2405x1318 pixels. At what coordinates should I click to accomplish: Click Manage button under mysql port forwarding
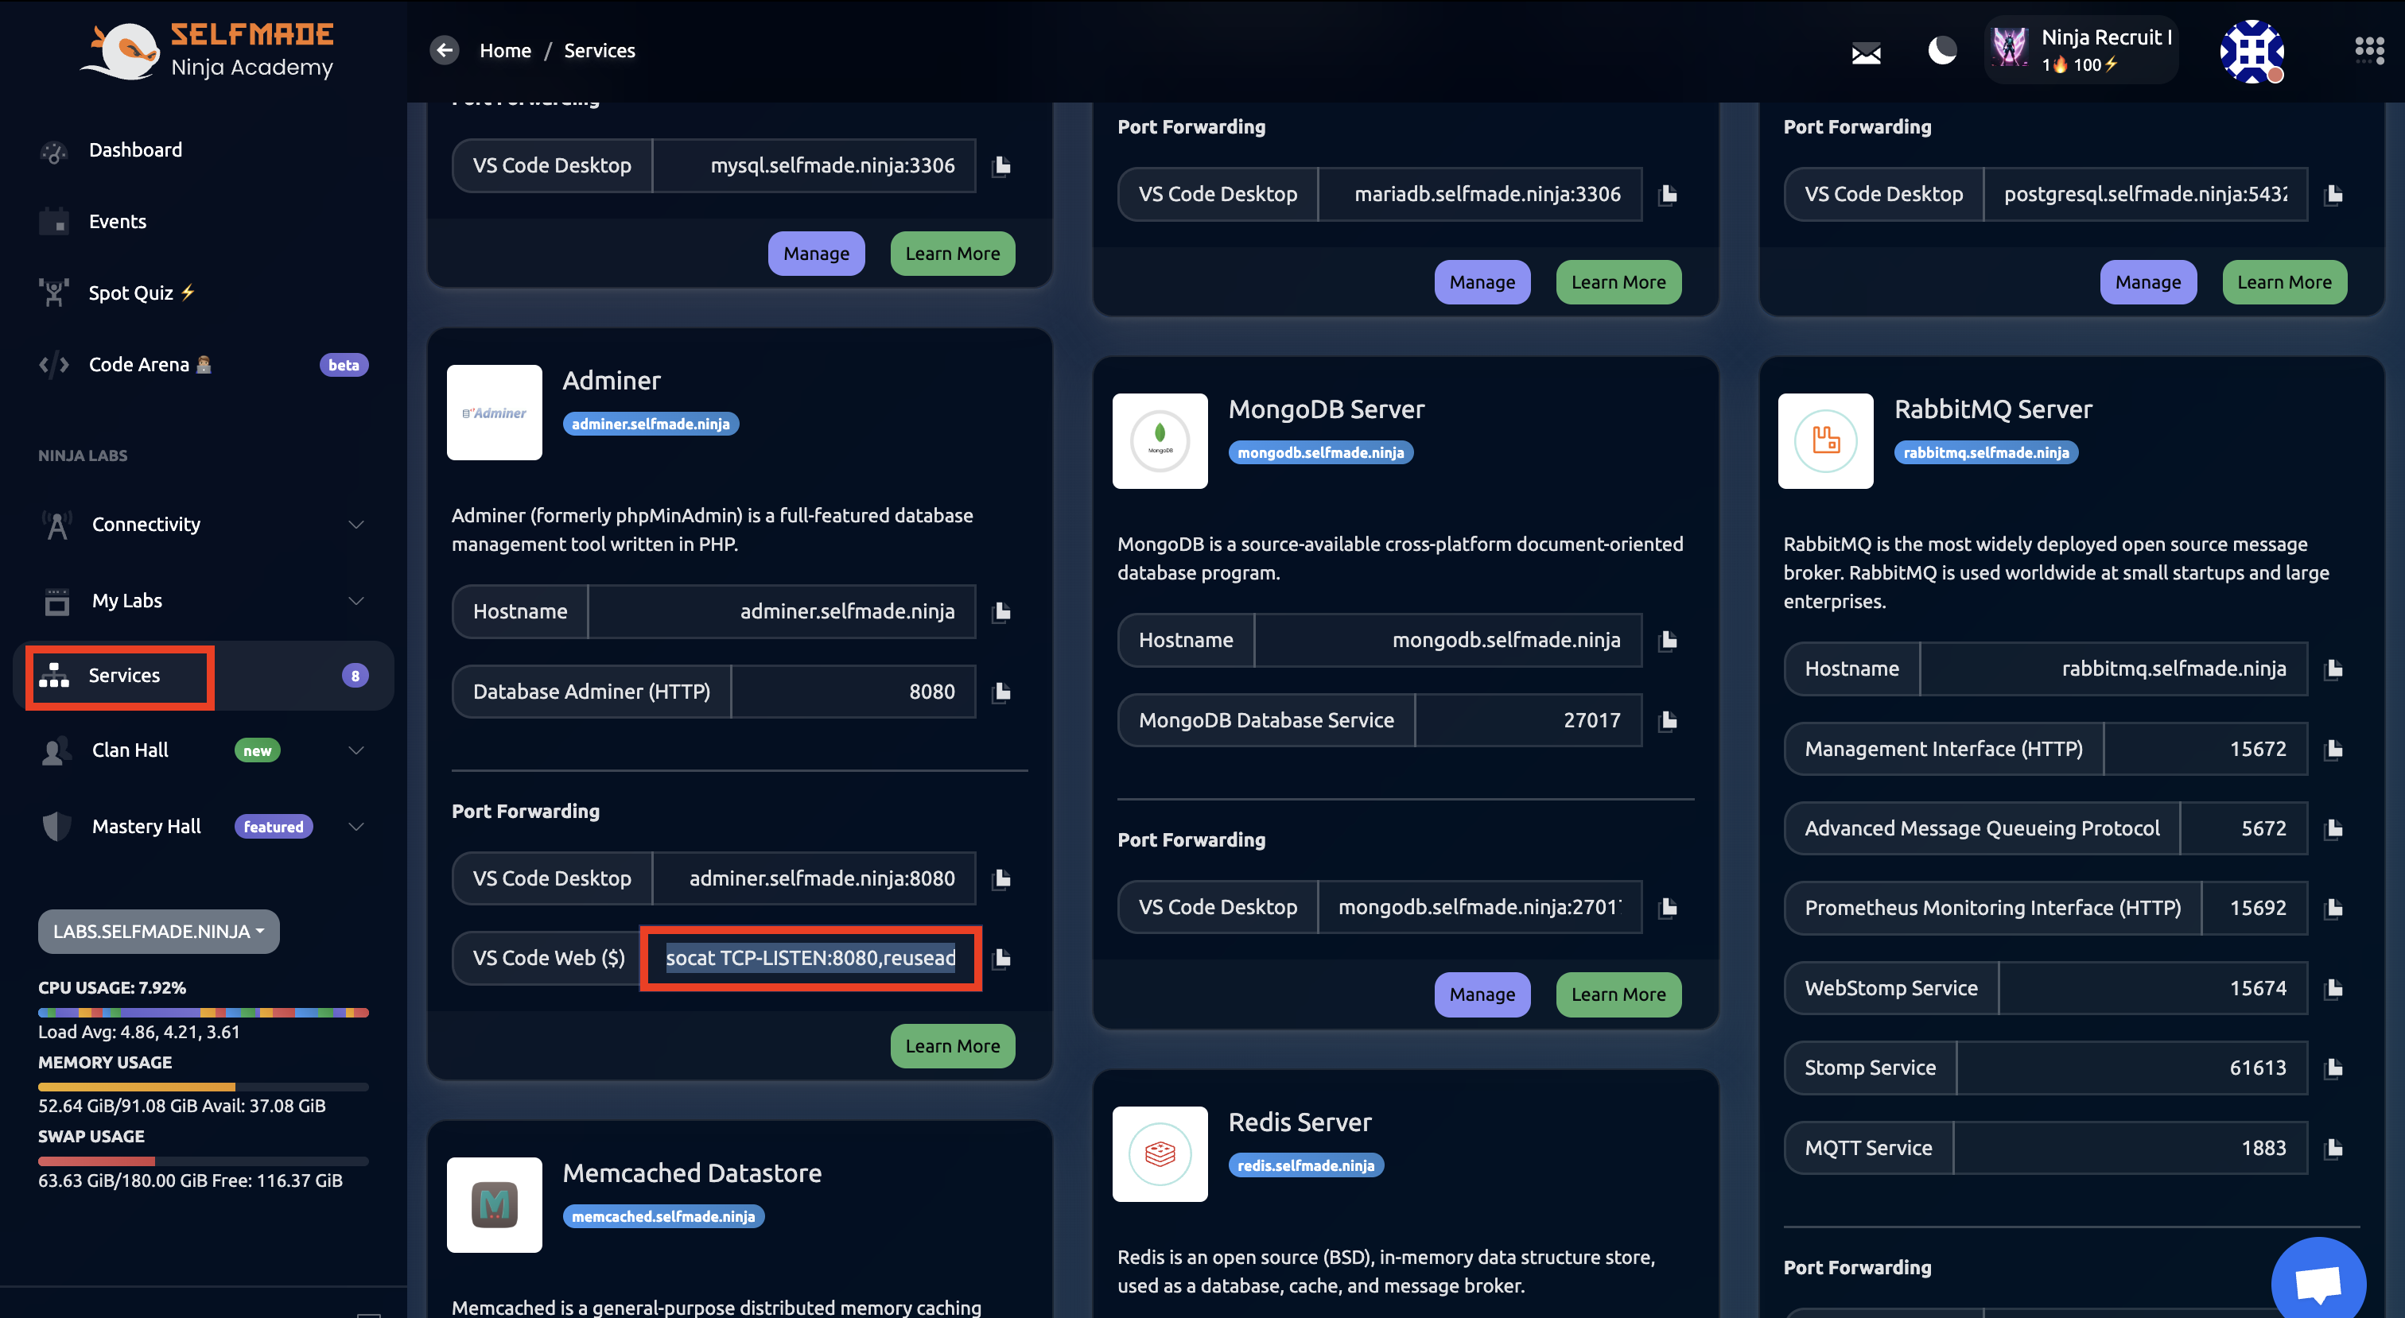pyautogui.click(x=816, y=254)
